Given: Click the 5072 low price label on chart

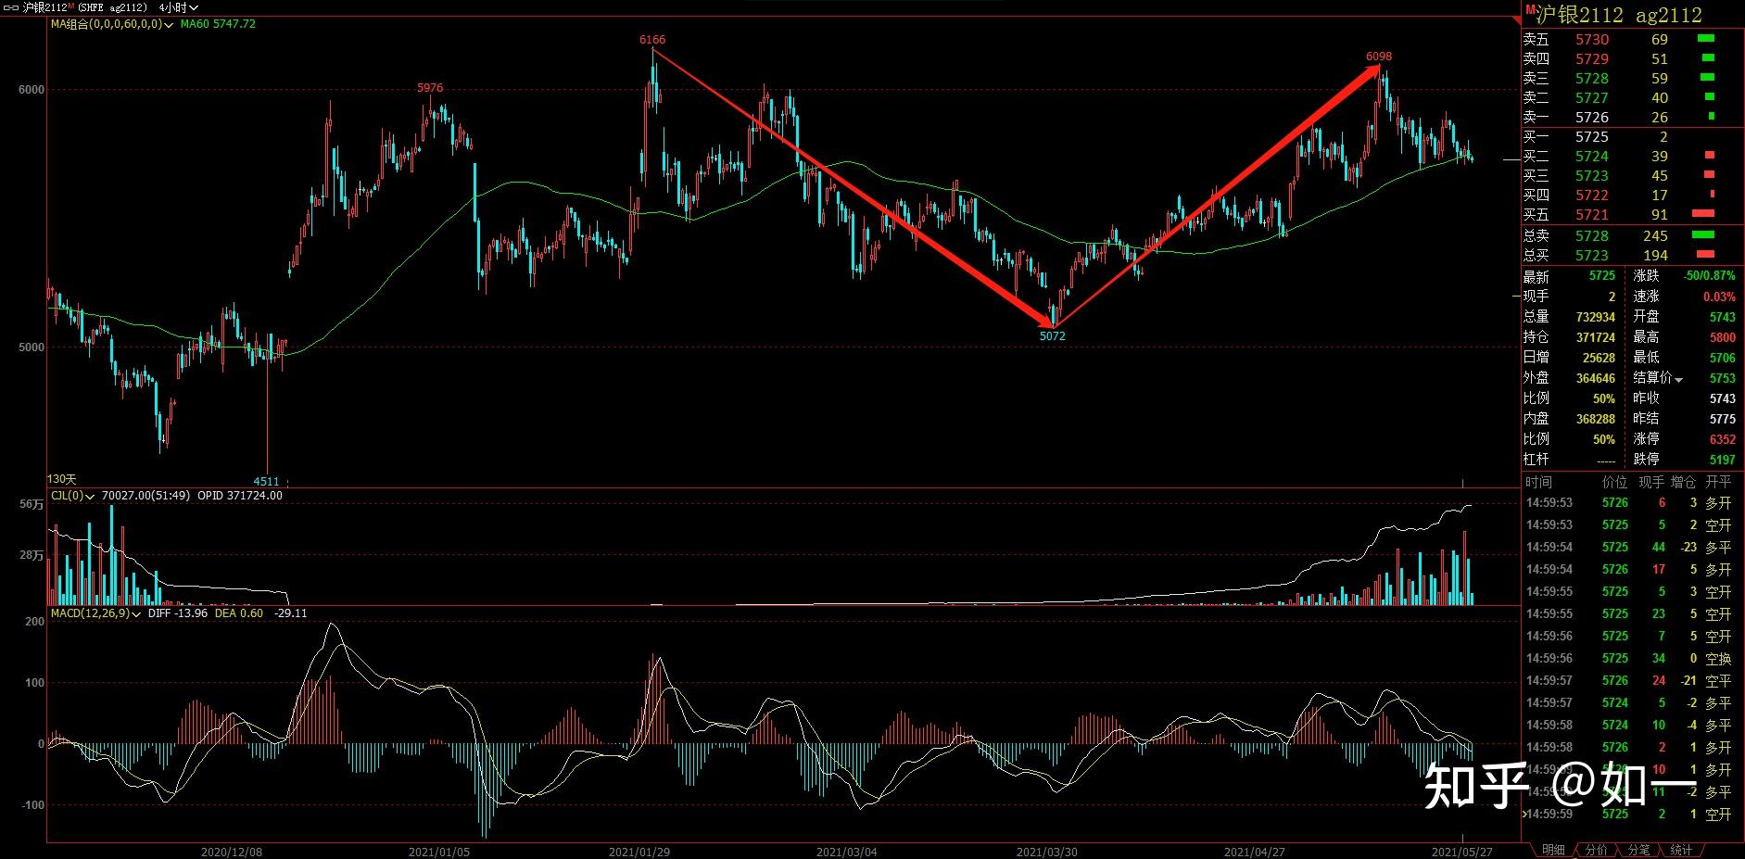Looking at the screenshot, I should (1052, 336).
